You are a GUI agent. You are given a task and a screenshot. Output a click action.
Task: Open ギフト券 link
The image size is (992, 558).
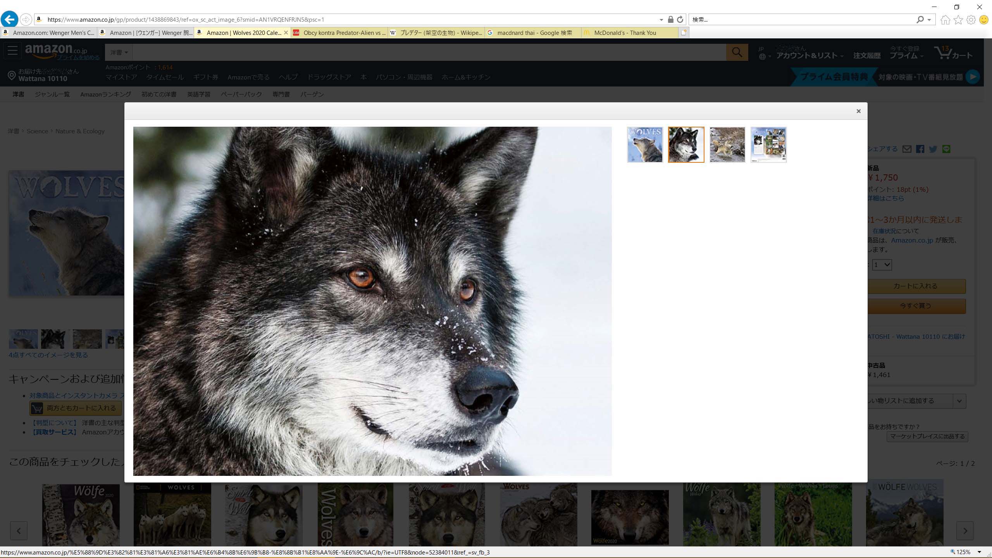[205, 77]
